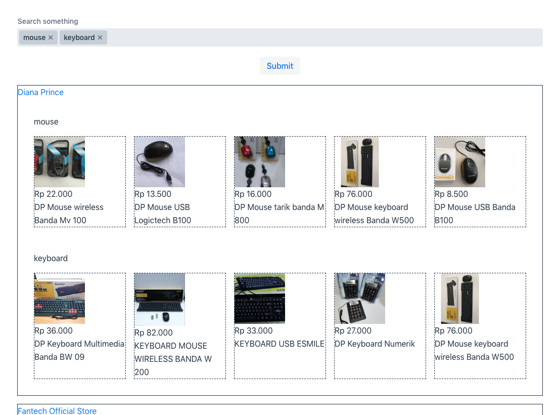Image resolution: width=559 pixels, height=415 pixels.
Task: Click the KEYBOARD USB ESMILE title
Action: tap(279, 344)
